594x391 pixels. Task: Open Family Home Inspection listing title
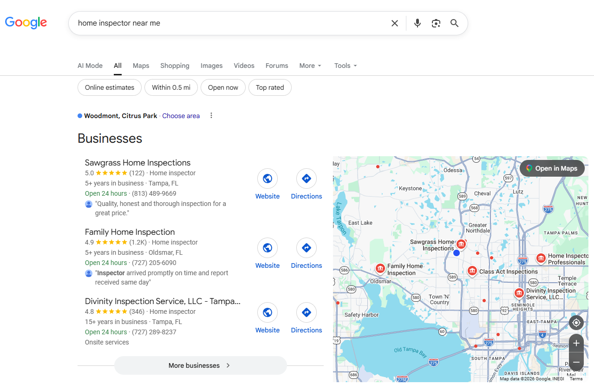pyautogui.click(x=130, y=232)
